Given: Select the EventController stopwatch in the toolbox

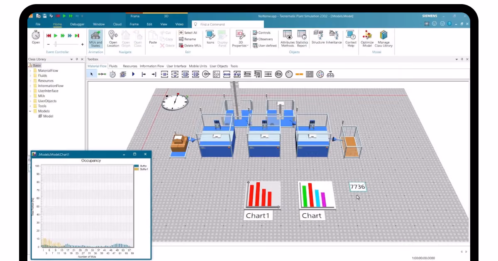Looking at the screenshot, I should (112, 74).
